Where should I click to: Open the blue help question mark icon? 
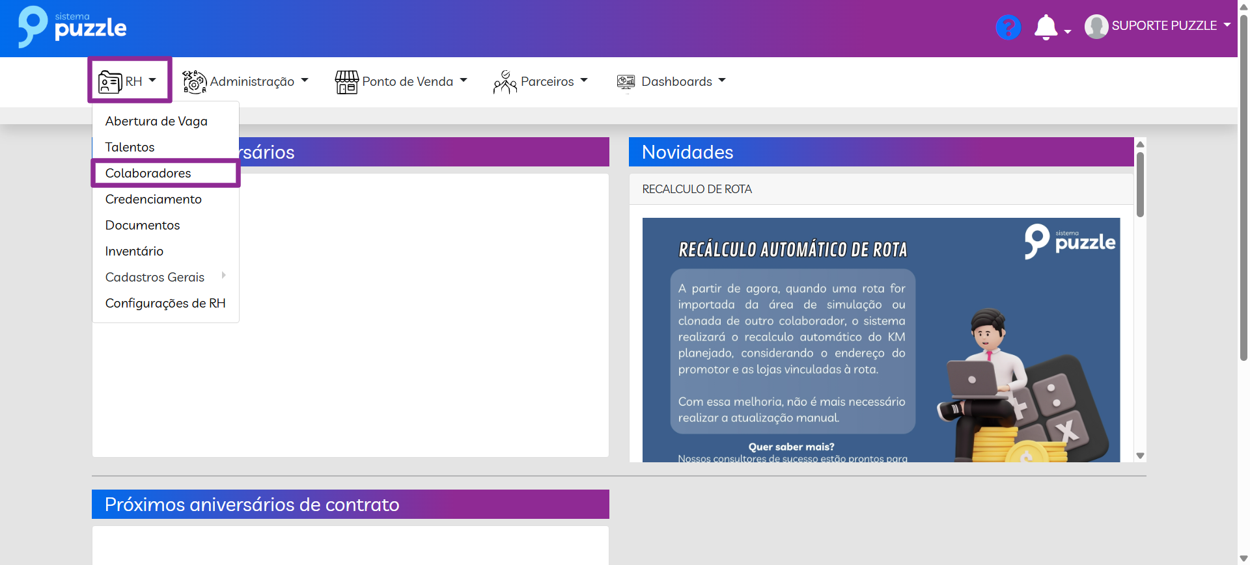1008,27
